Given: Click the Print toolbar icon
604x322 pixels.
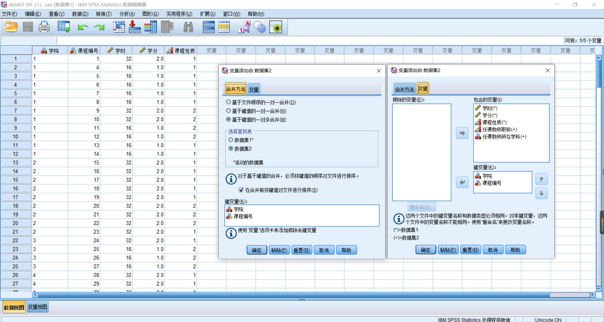Looking at the screenshot, I should click(44, 27).
